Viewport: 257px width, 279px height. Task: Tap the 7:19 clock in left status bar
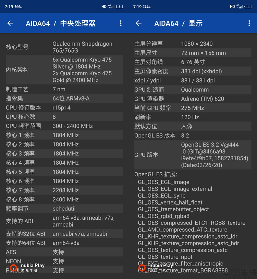[x=9, y=7]
